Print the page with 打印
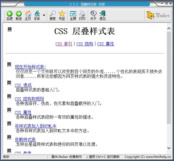Screen dimensions: 174x161 [x=82, y=15]
